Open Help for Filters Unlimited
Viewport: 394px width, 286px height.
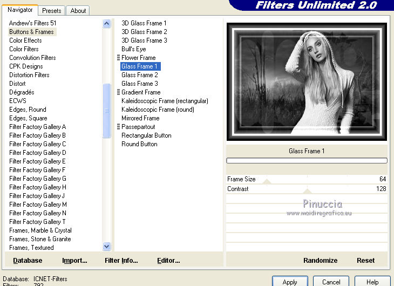(372, 282)
